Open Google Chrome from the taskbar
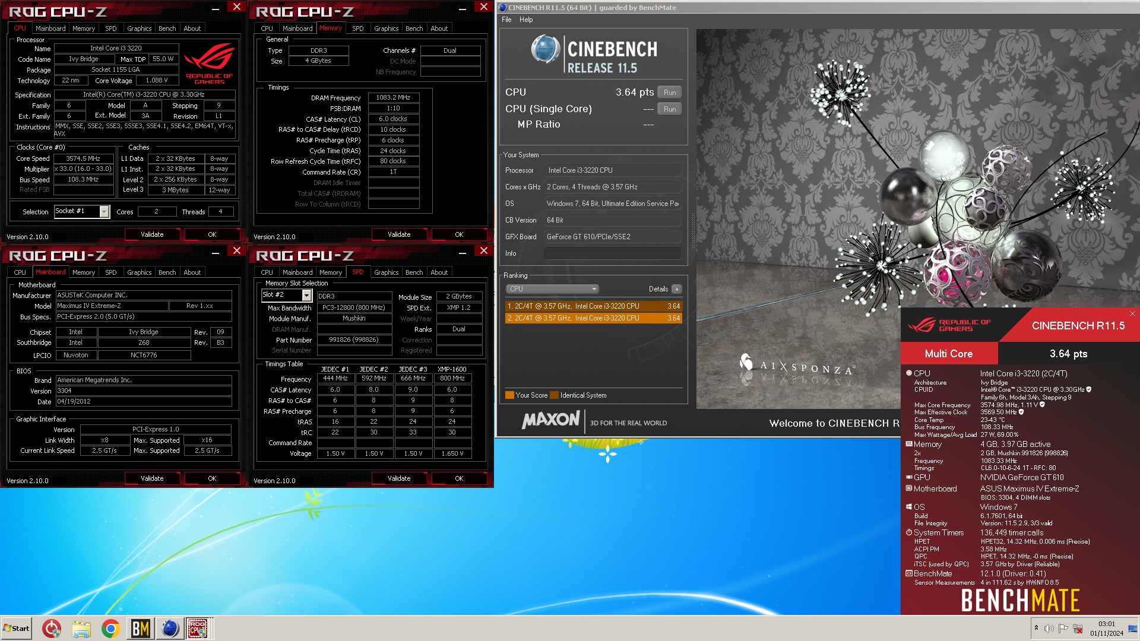This screenshot has width=1140, height=641. tap(110, 628)
